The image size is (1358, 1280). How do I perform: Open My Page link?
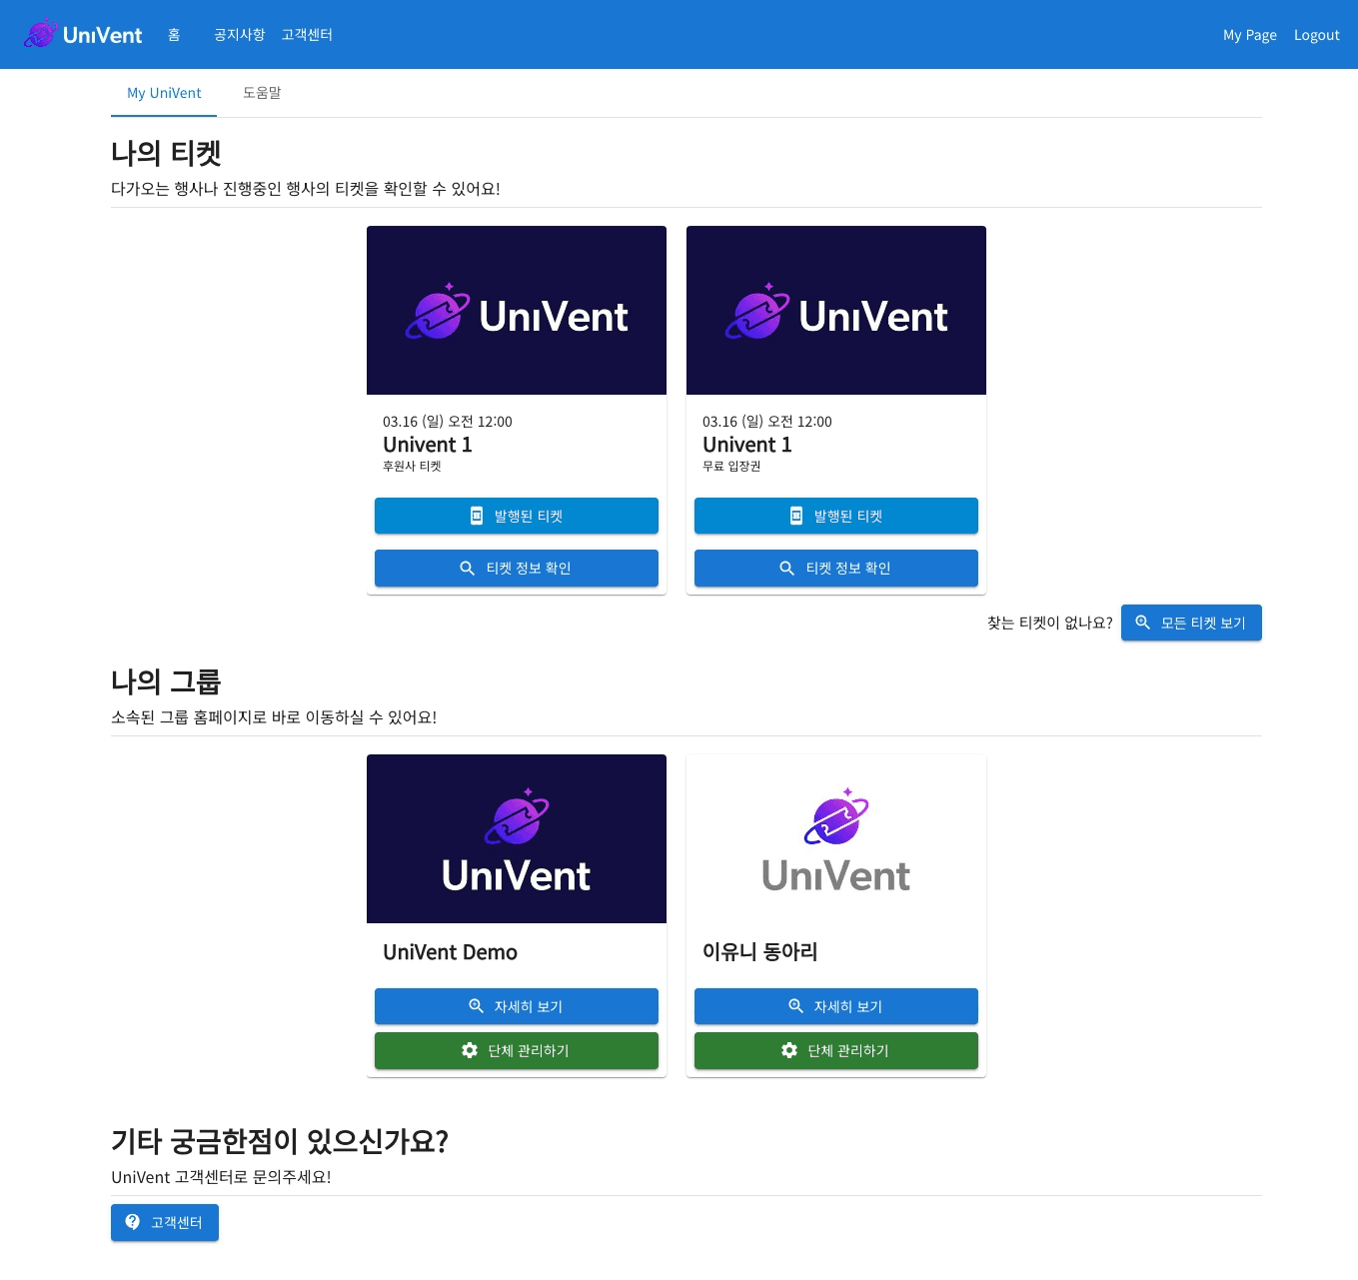1249,35
